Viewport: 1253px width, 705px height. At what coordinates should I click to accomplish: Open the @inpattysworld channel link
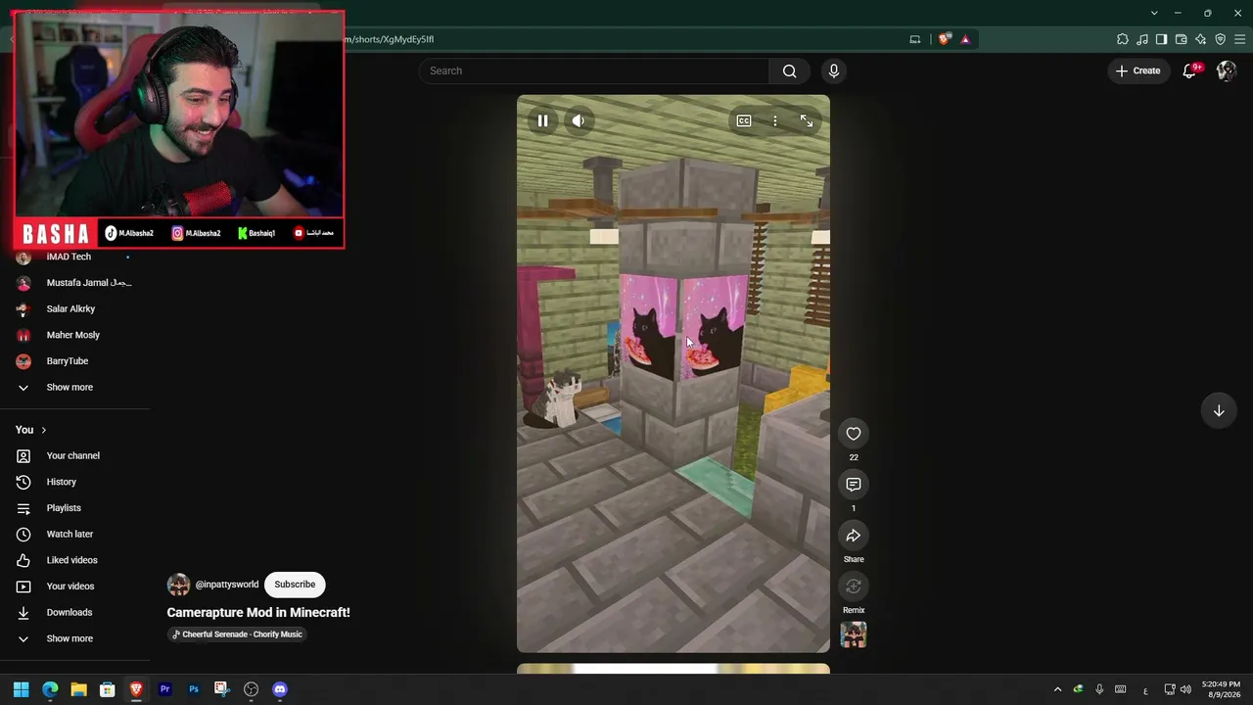(x=227, y=585)
